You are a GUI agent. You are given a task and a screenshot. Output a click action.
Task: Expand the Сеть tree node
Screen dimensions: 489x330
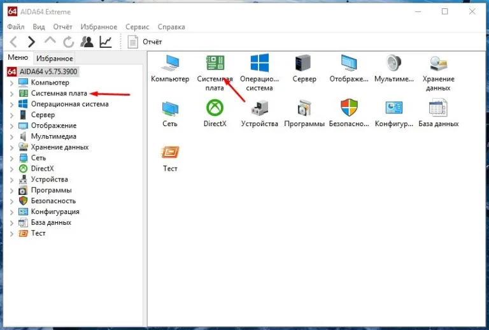11,158
